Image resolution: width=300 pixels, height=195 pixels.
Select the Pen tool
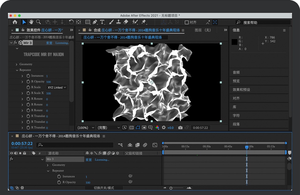[x=95, y=22]
